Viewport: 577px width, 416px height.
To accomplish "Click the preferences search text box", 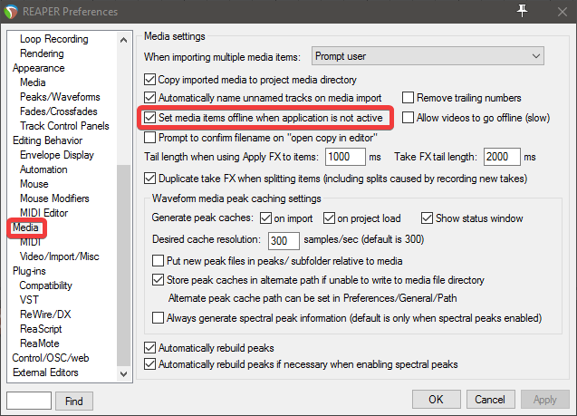I will [x=29, y=401].
